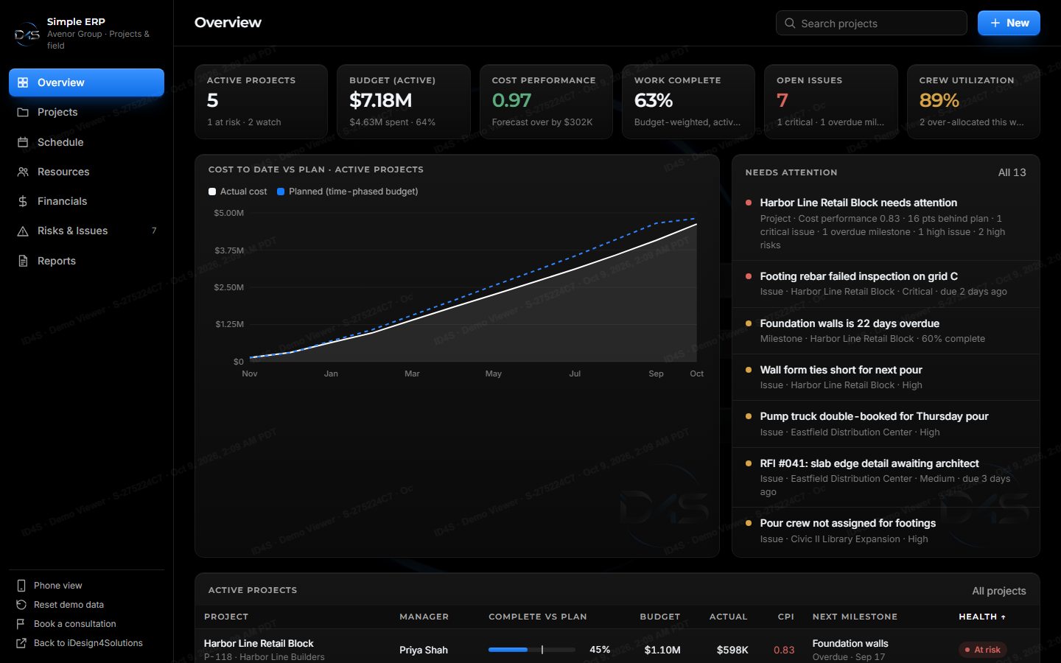Image resolution: width=1061 pixels, height=663 pixels.
Task: Open All 13 attention items
Action: pyautogui.click(x=1012, y=172)
